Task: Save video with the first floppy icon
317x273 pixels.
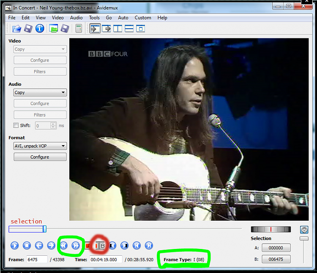Action: point(28,28)
